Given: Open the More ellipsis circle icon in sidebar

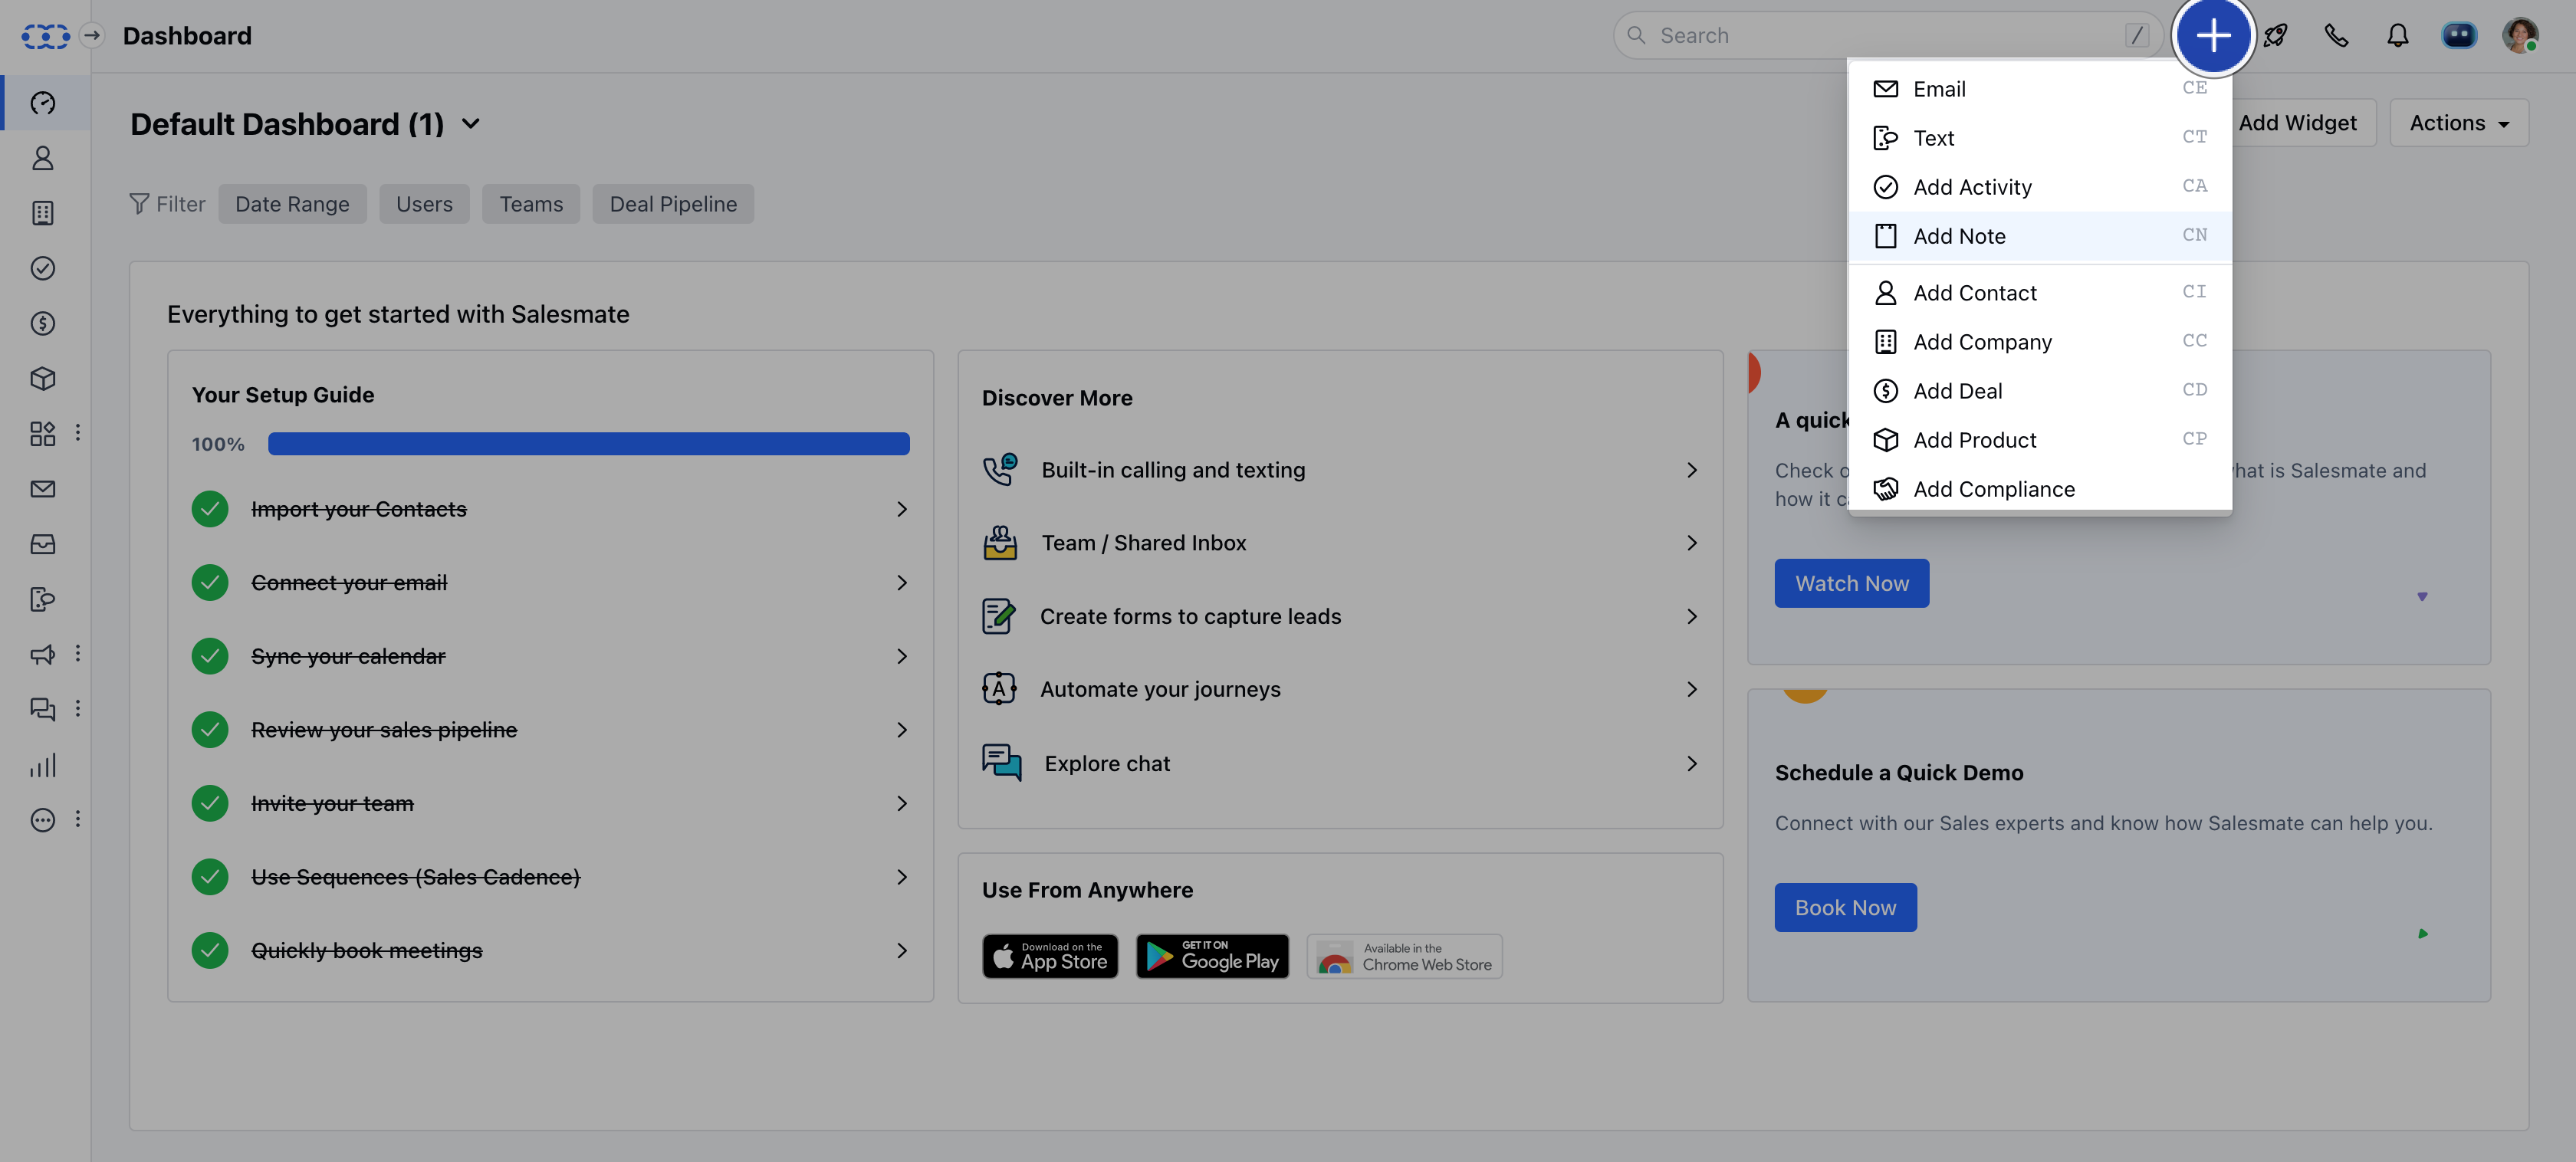Looking at the screenshot, I should (43, 820).
